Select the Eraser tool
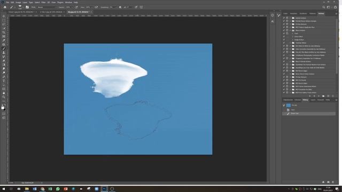This screenshot has height=192, width=342. [x=4, y=60]
